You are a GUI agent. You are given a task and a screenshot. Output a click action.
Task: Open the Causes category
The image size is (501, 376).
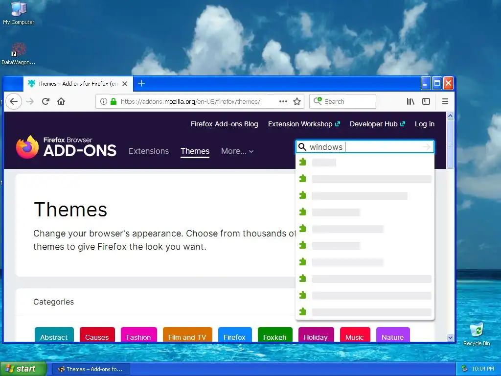[97, 334]
